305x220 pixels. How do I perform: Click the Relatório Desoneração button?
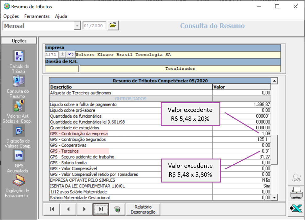pyautogui.click(x=143, y=209)
